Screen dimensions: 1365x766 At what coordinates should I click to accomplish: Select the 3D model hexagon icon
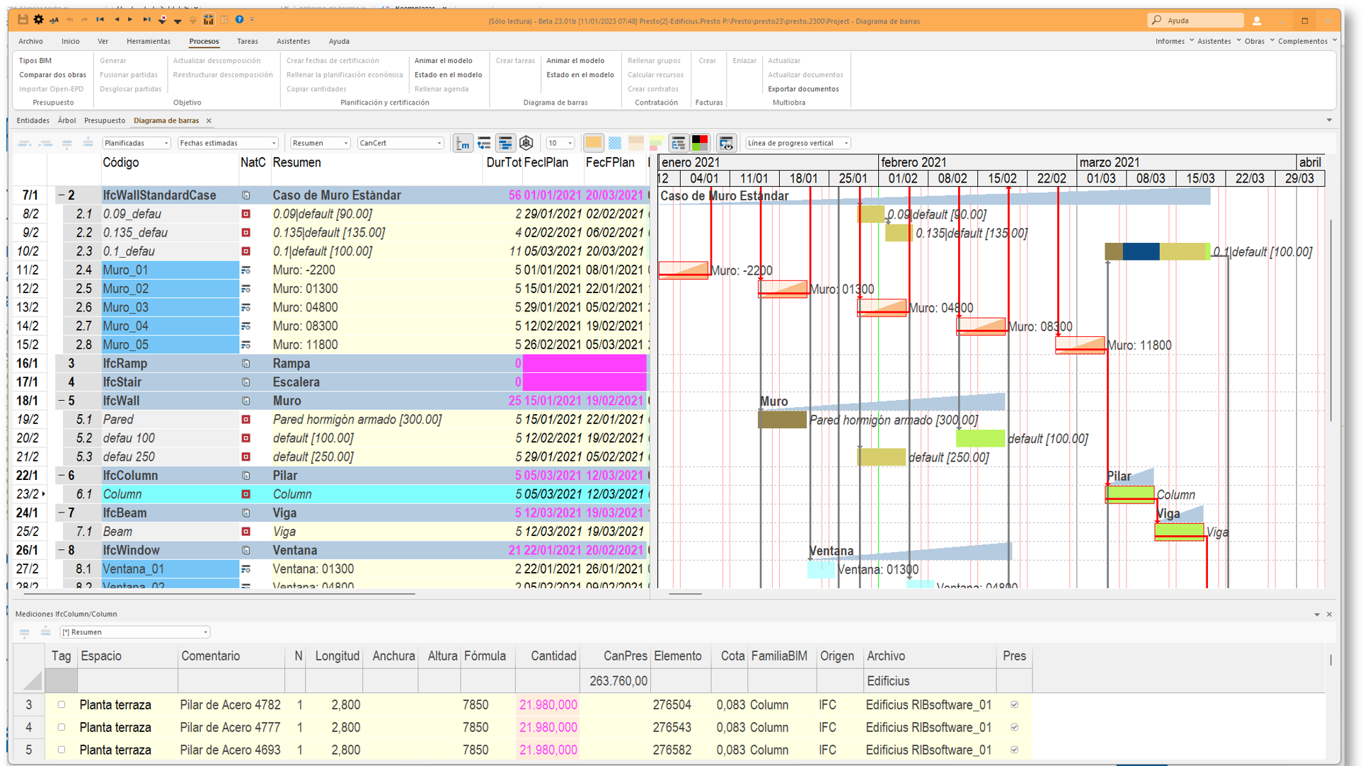coord(526,142)
